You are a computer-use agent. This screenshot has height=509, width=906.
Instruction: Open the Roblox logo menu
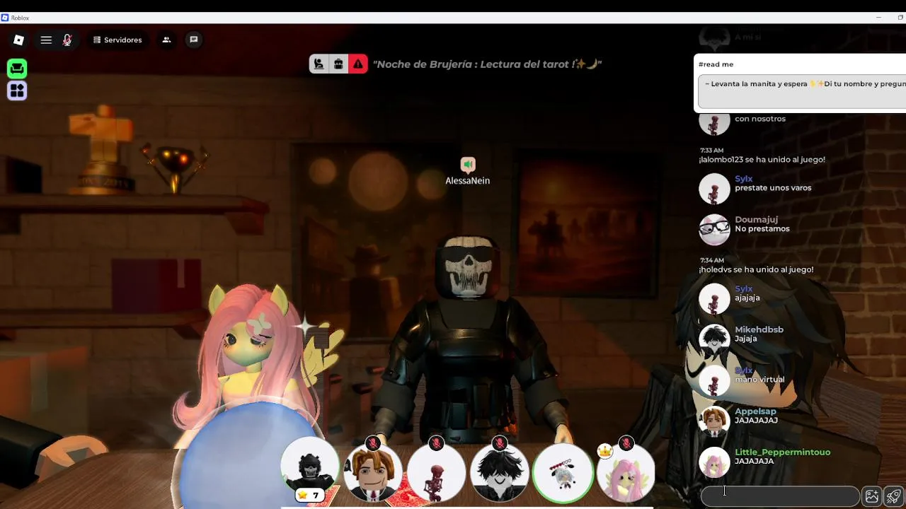tap(18, 40)
